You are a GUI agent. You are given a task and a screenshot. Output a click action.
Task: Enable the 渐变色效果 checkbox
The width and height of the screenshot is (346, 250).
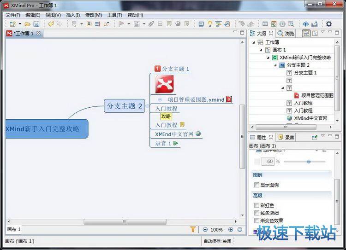coord(257,220)
